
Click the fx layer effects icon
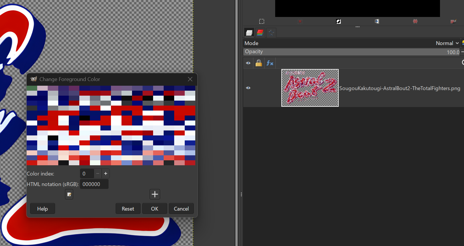click(x=270, y=63)
